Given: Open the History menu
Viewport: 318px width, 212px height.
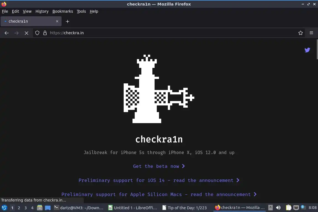Looking at the screenshot, I should pos(42,11).
